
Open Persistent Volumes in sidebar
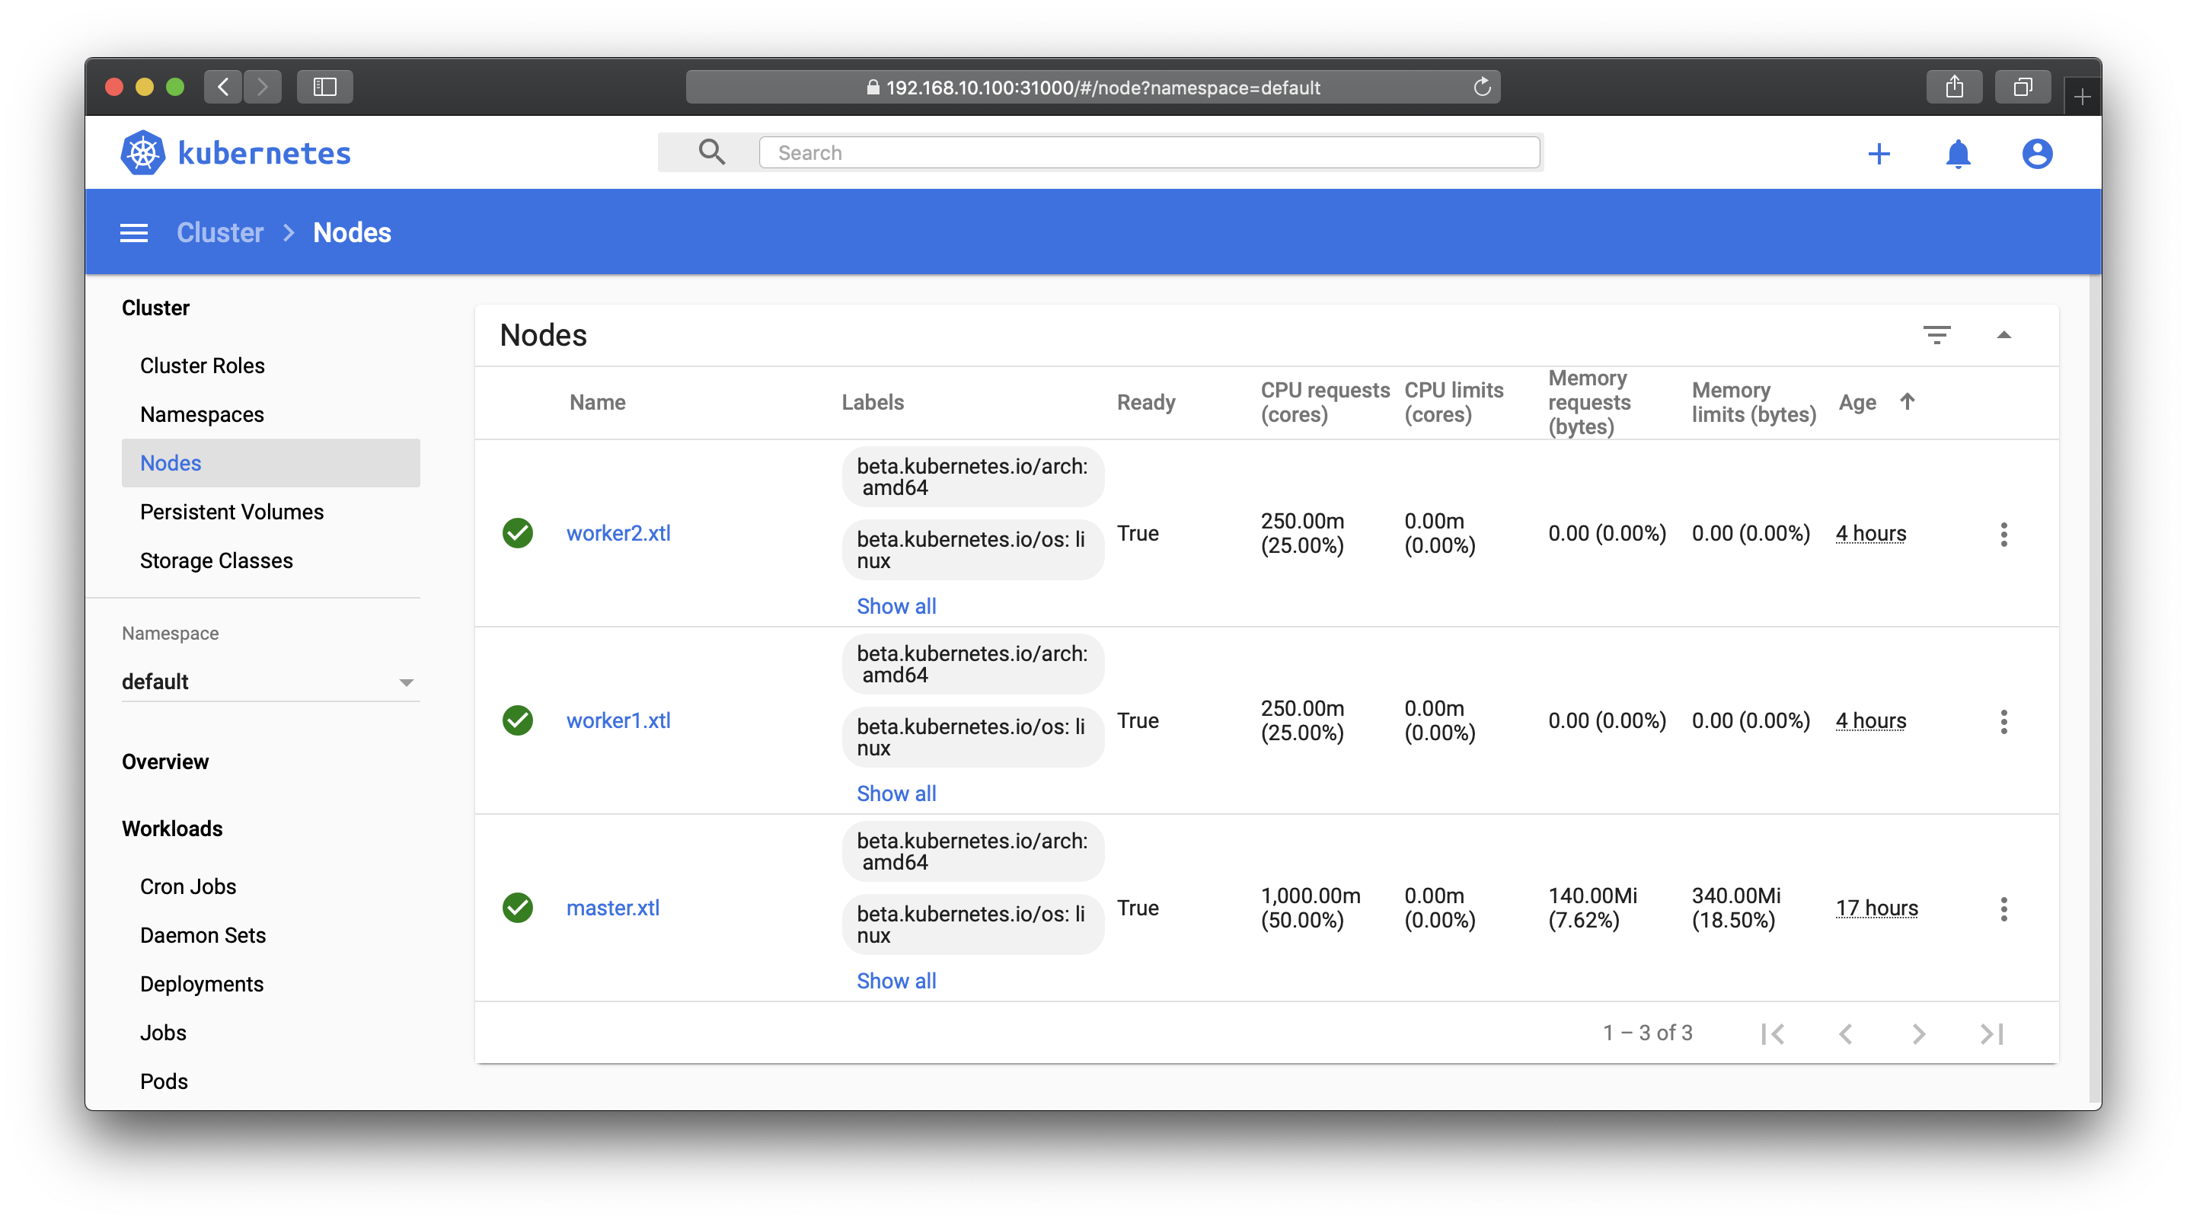click(x=233, y=511)
